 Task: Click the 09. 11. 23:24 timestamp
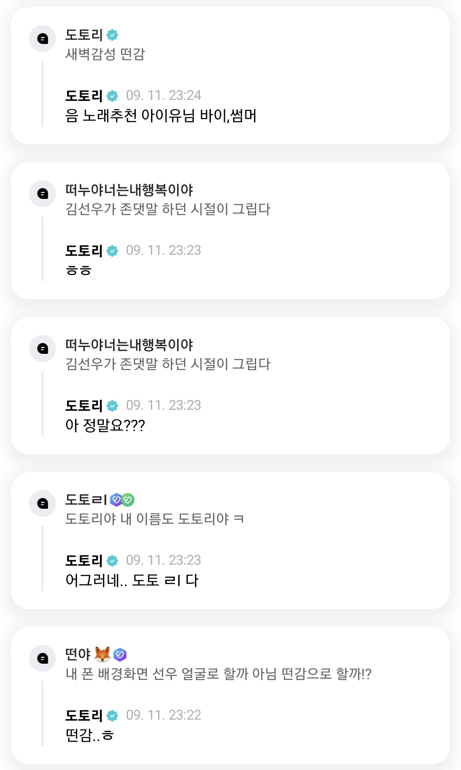[x=163, y=96]
